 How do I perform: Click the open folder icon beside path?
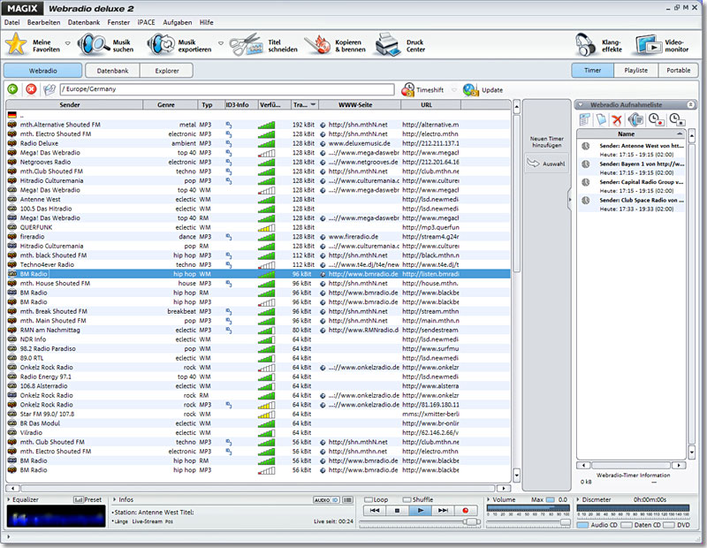[x=49, y=89]
